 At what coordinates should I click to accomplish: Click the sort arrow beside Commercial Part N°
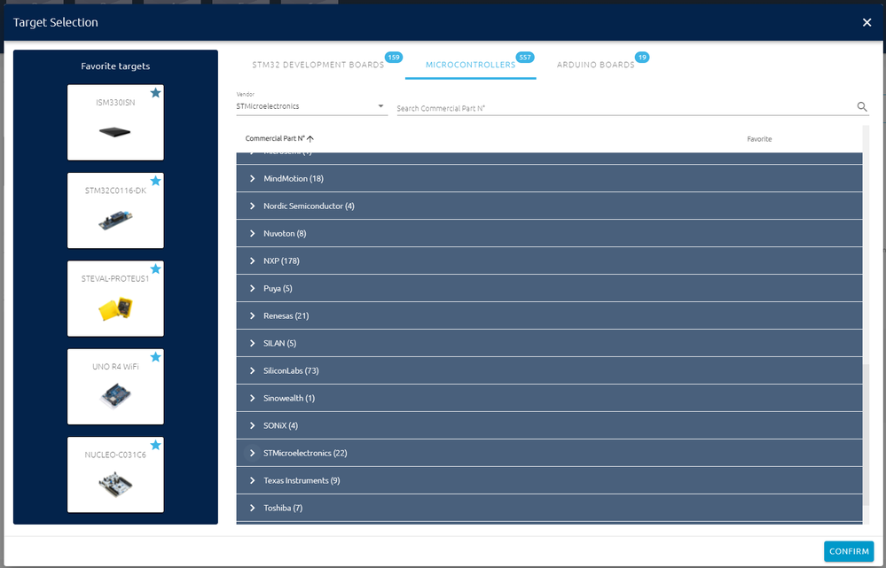pos(310,139)
